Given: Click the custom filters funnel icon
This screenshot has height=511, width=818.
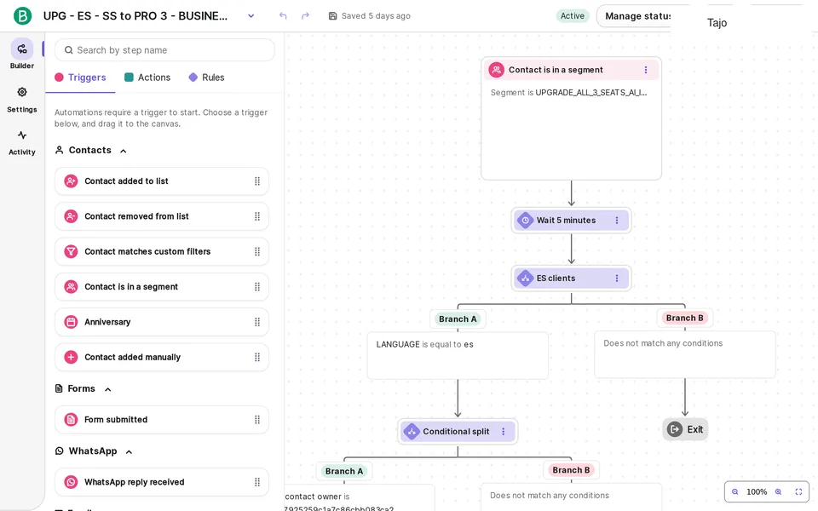Looking at the screenshot, I should [x=71, y=251].
